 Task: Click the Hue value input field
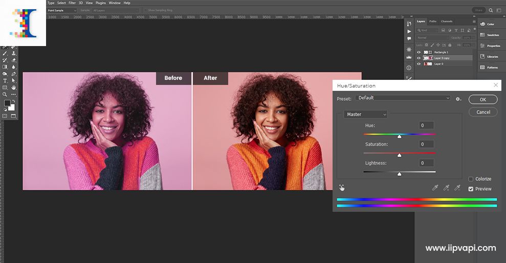[x=426, y=125]
